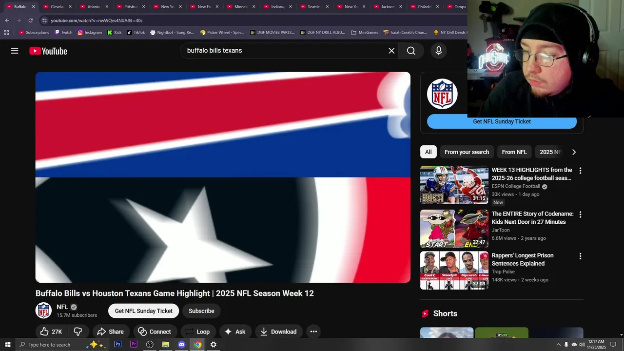Viewport: 624px width, 351px height.
Task: Open options for Rappers' Longest Prison Sentences video
Action: 580,256
